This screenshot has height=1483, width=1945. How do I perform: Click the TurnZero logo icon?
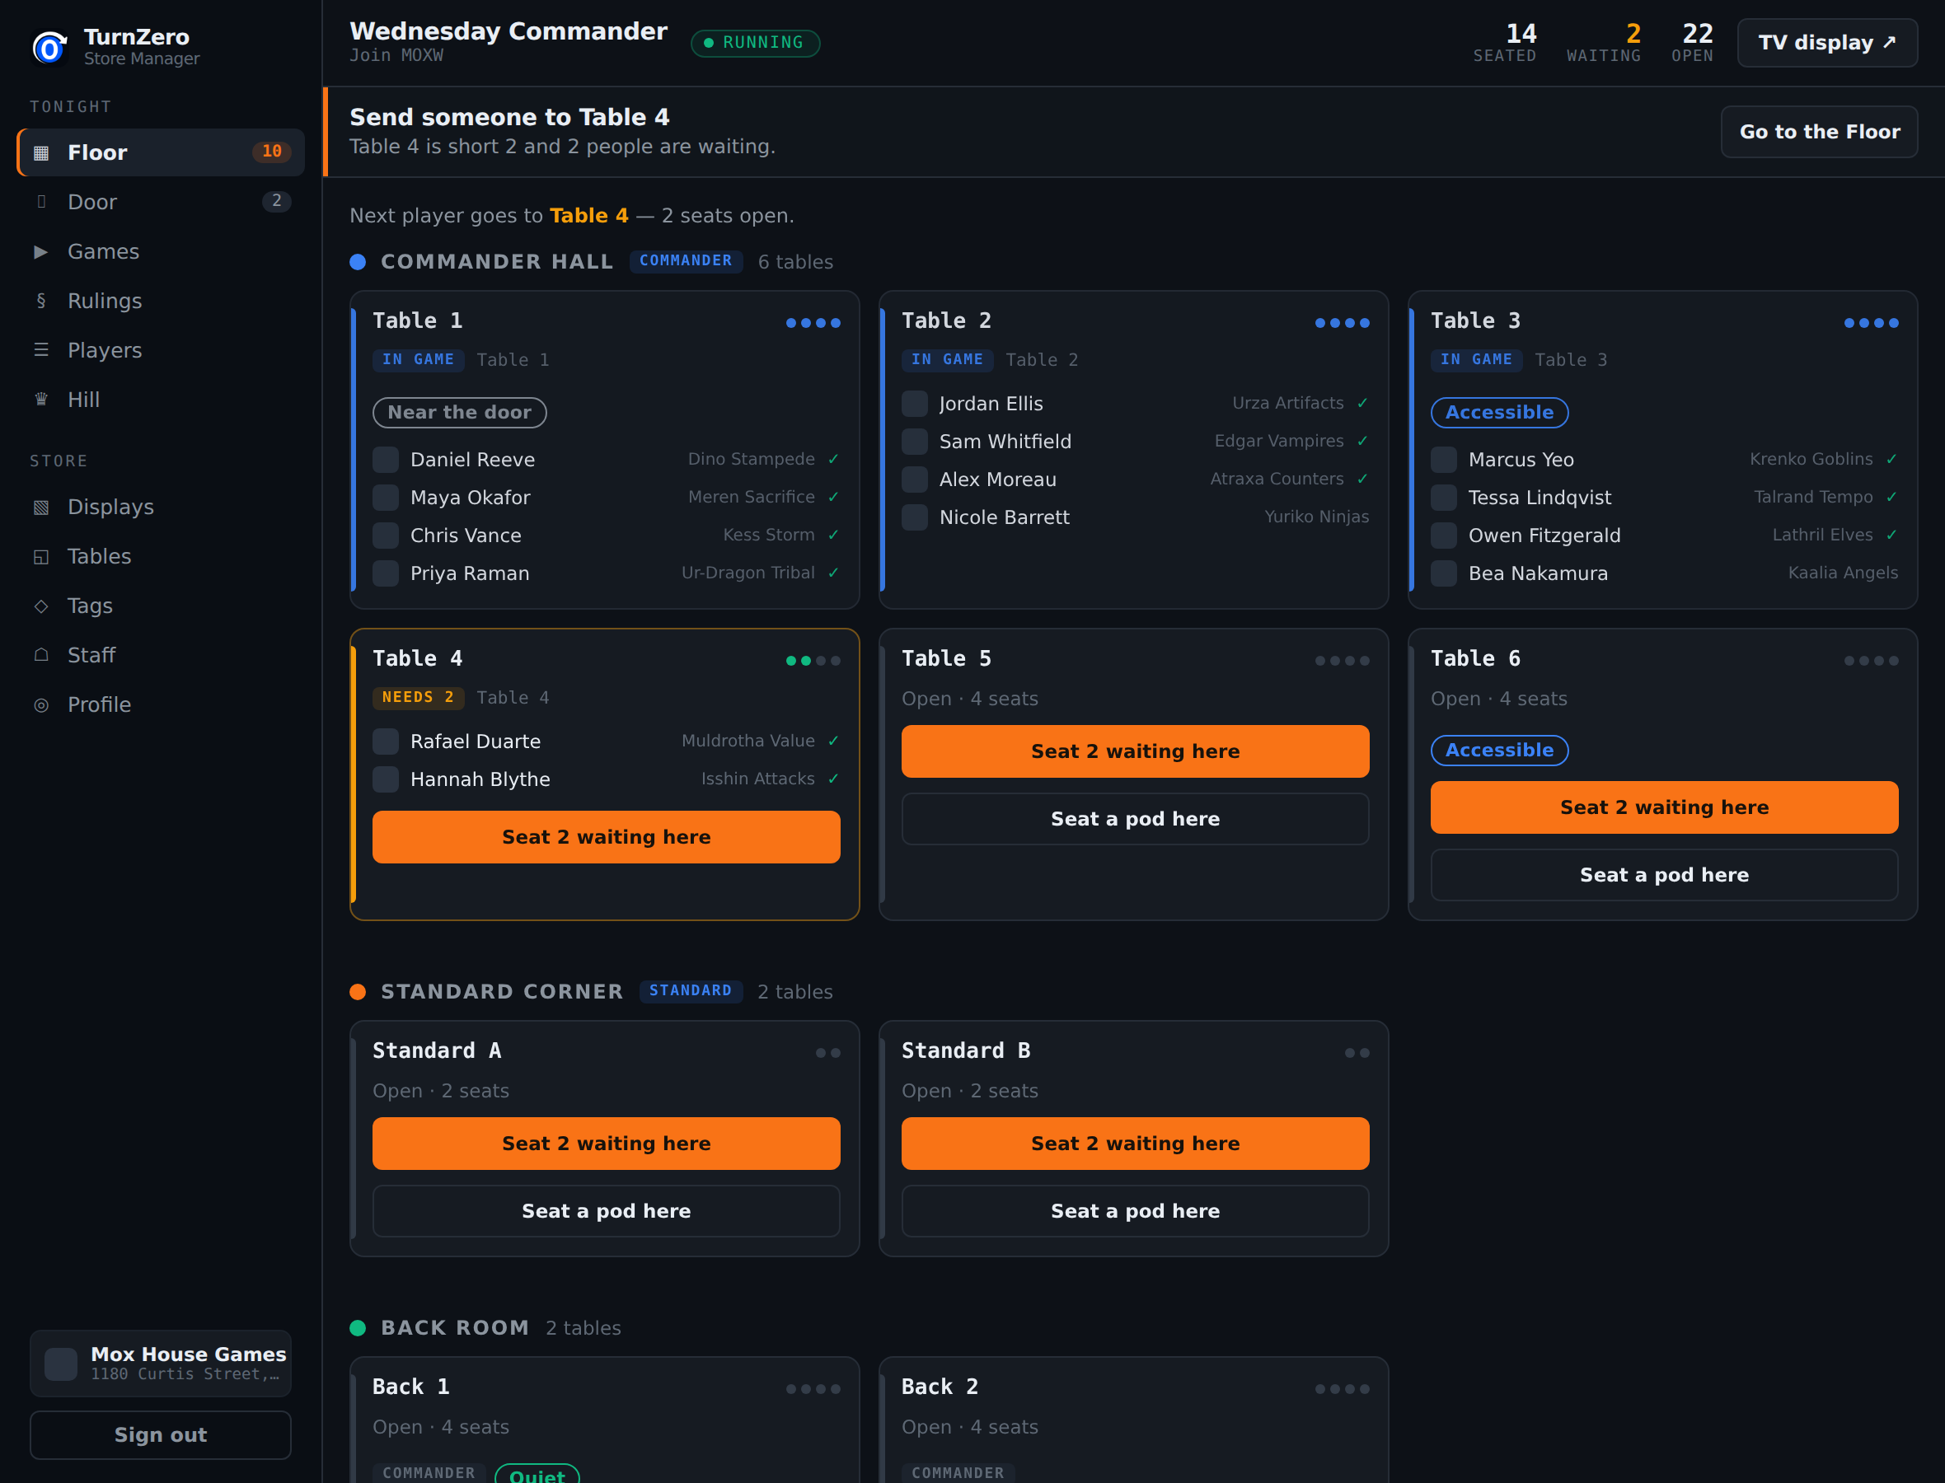pos(49,47)
